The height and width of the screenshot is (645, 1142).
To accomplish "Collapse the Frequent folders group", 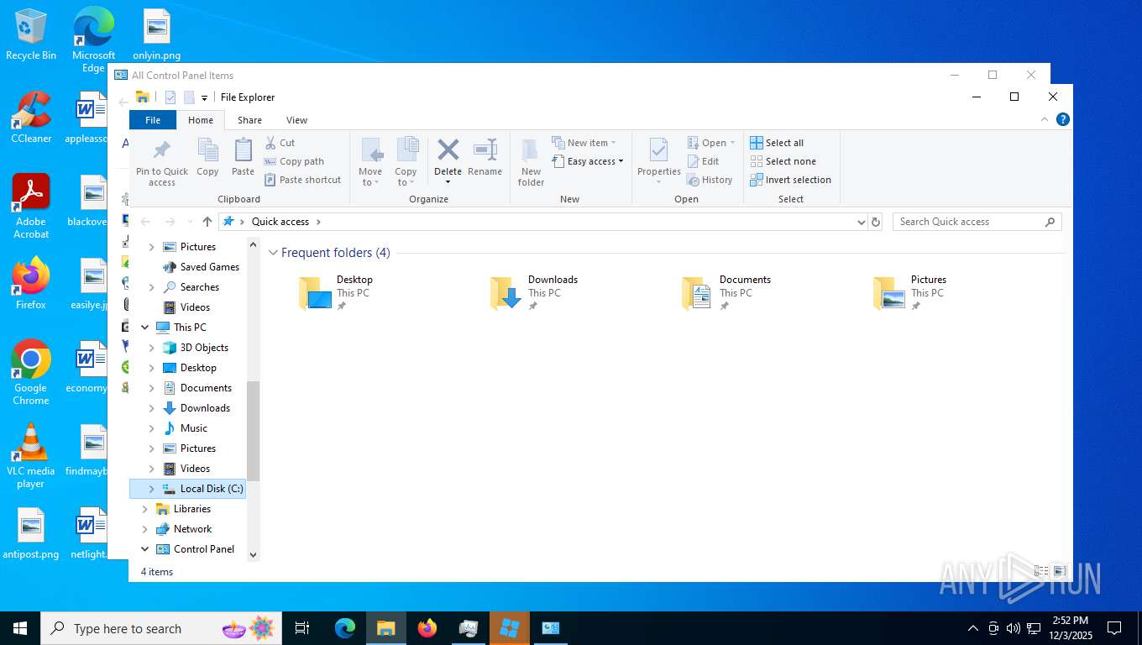I will (x=273, y=253).
